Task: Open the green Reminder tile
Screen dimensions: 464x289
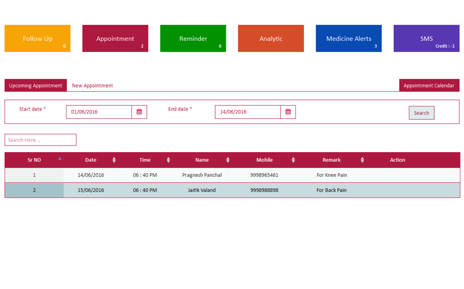Action: pyautogui.click(x=193, y=39)
